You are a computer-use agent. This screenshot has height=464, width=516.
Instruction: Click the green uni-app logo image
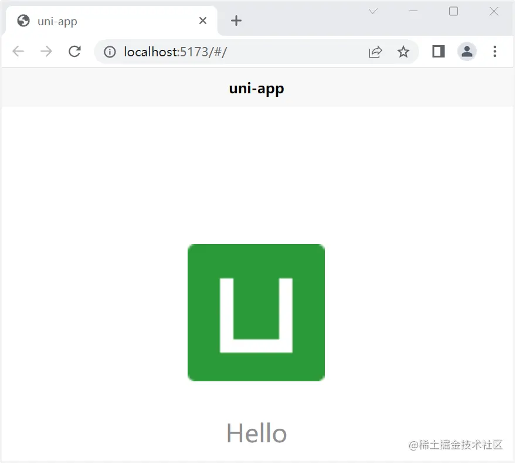256,313
